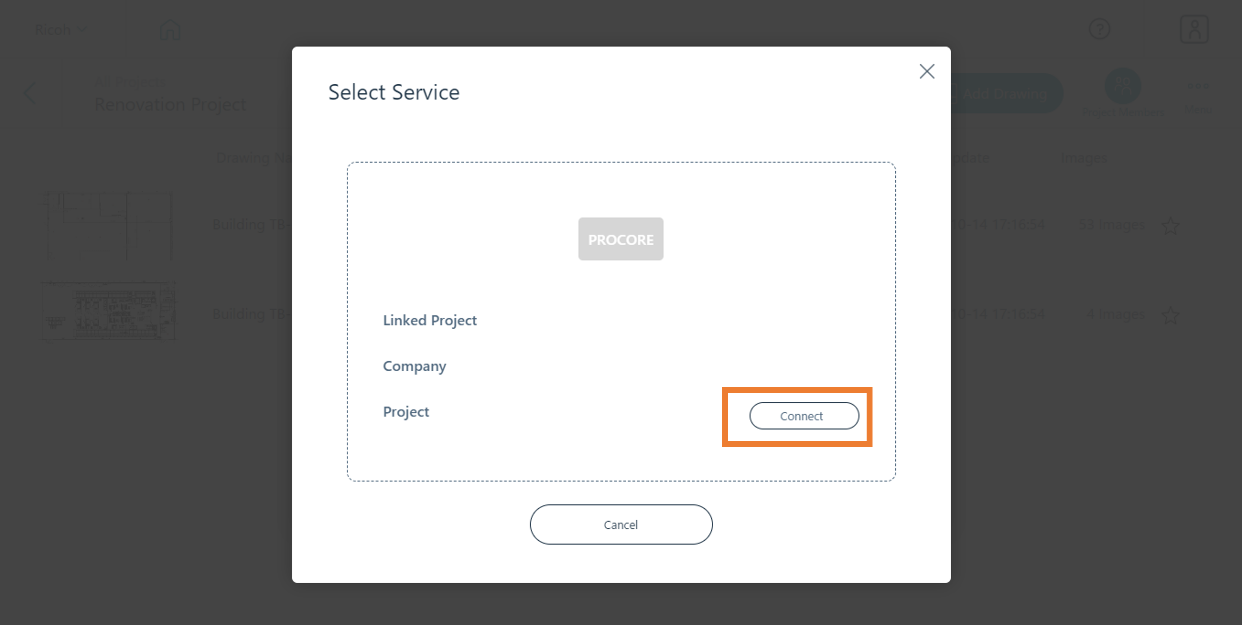Click the Connect button for Procore
The width and height of the screenshot is (1242, 625).
804,416
